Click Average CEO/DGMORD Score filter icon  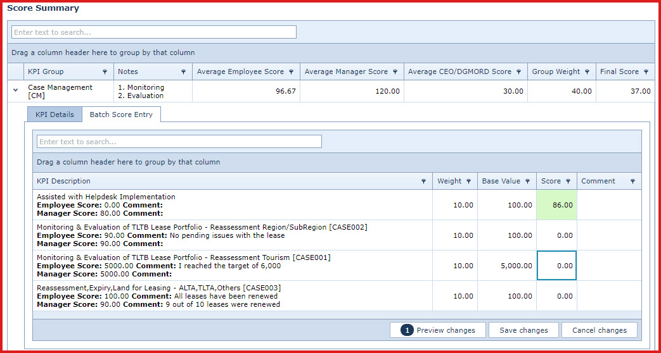pyautogui.click(x=519, y=72)
